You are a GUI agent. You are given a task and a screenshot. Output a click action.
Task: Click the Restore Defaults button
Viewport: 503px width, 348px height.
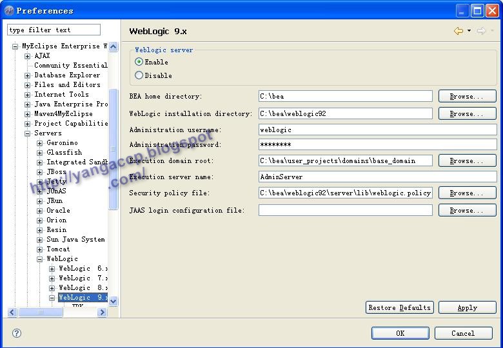(x=400, y=307)
